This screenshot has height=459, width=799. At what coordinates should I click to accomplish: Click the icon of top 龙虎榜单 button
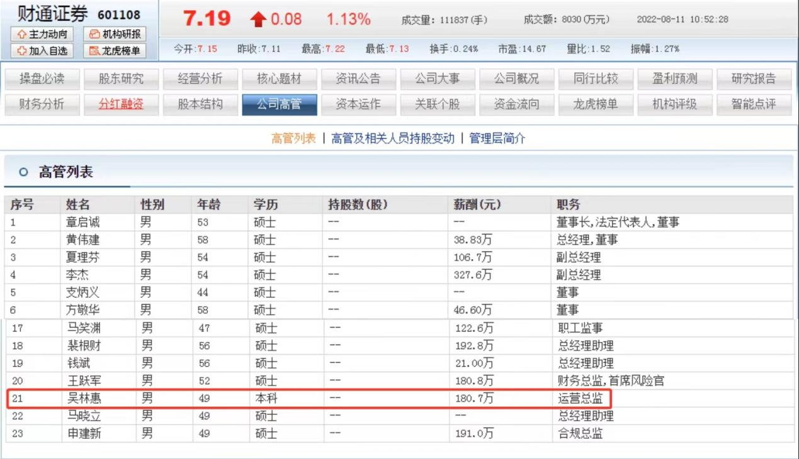[94, 51]
